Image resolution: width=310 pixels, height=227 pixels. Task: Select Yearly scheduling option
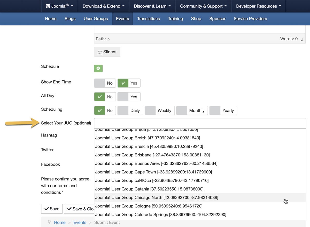[223, 110]
